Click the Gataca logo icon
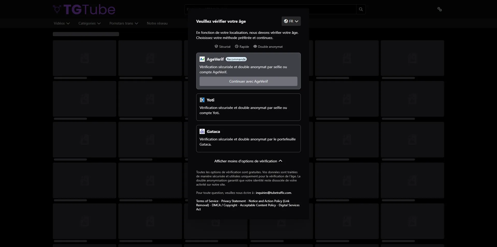The height and width of the screenshot is (247, 497). point(202,131)
